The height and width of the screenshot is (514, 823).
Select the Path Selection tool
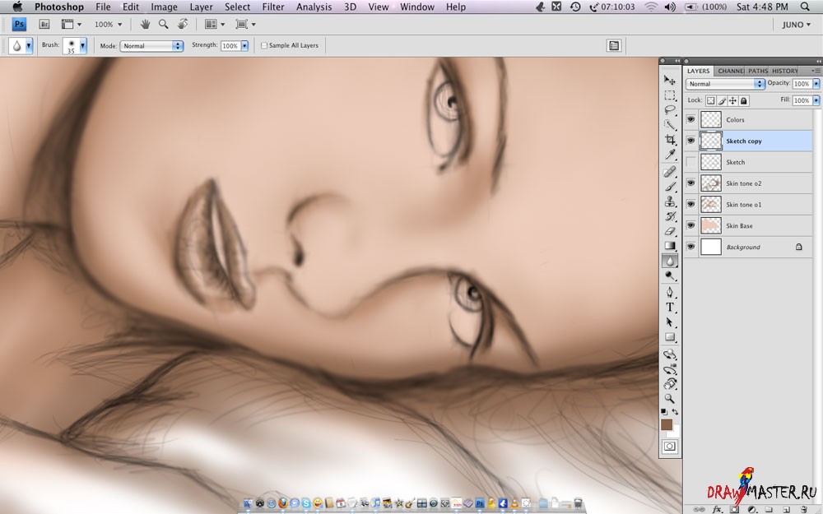coord(670,322)
